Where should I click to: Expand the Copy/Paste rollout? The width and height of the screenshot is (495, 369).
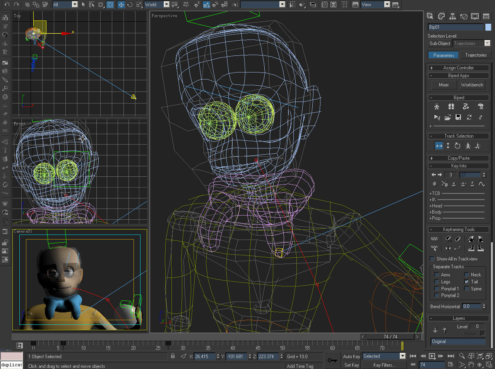pyautogui.click(x=459, y=158)
